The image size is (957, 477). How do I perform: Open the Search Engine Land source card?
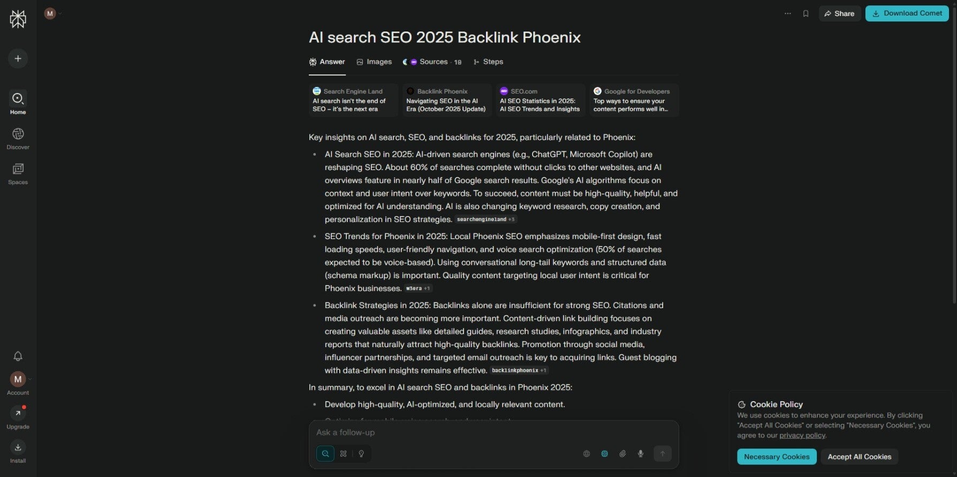tap(353, 100)
